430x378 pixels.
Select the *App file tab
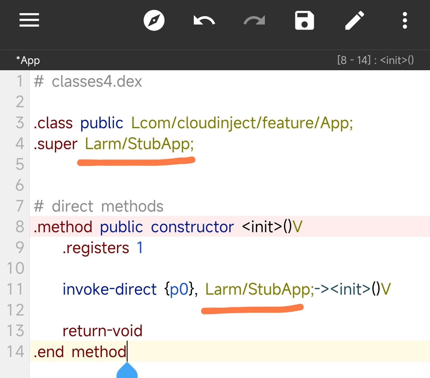[28, 60]
